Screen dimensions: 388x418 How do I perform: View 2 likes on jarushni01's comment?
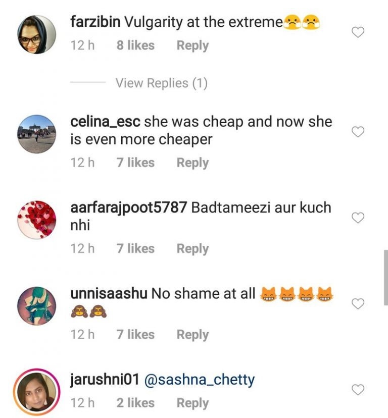(135, 403)
